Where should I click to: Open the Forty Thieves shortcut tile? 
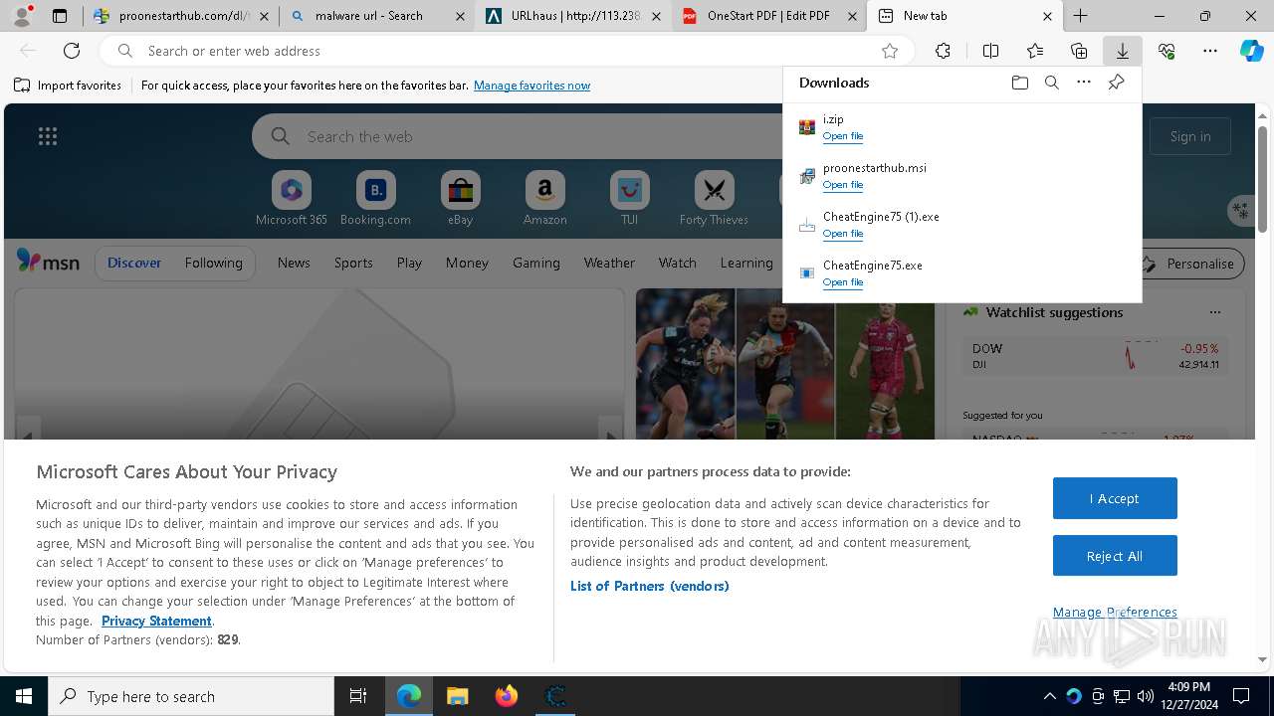(714, 199)
